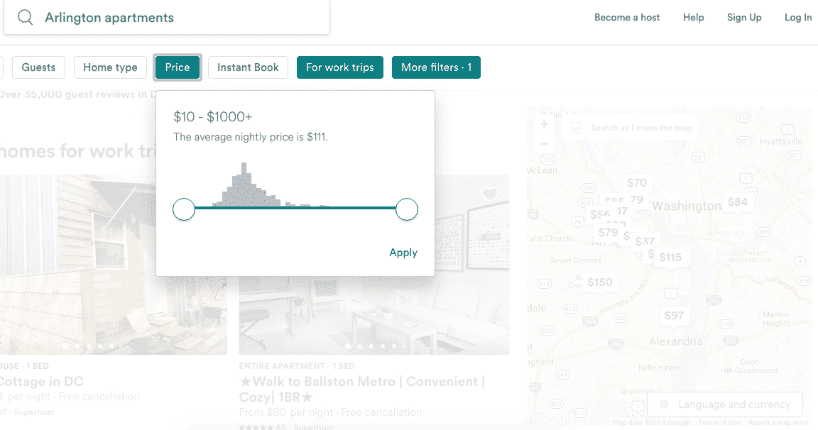The image size is (818, 430).
Task: Open the Home type filter
Action: pyautogui.click(x=110, y=67)
